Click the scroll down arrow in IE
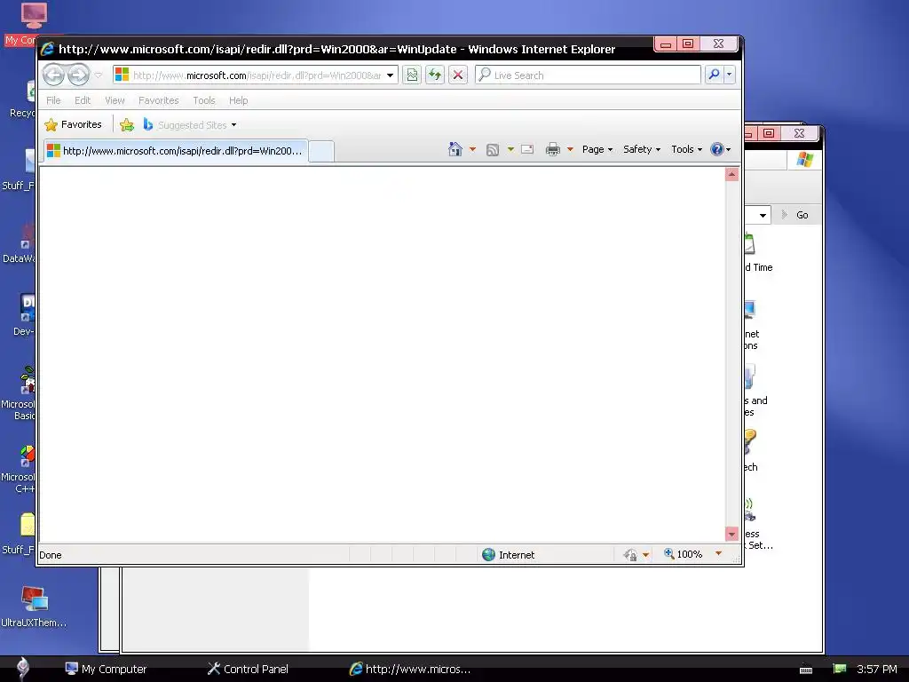This screenshot has width=909, height=682. coord(731,534)
